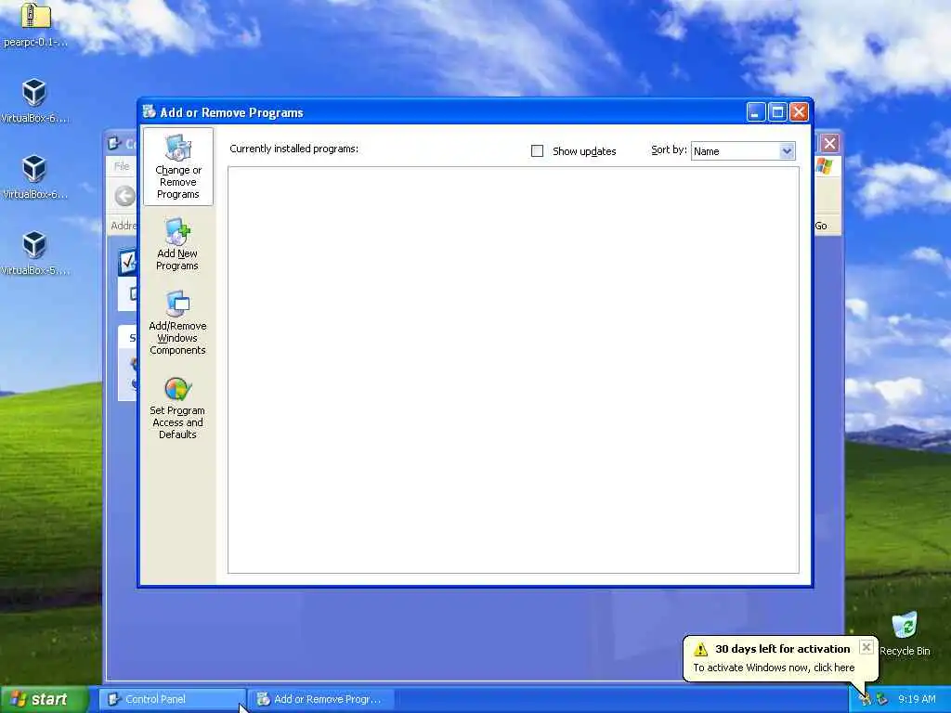Viewport: 951px width, 713px height.
Task: Enable the Show updates checkbox
Action: (537, 151)
